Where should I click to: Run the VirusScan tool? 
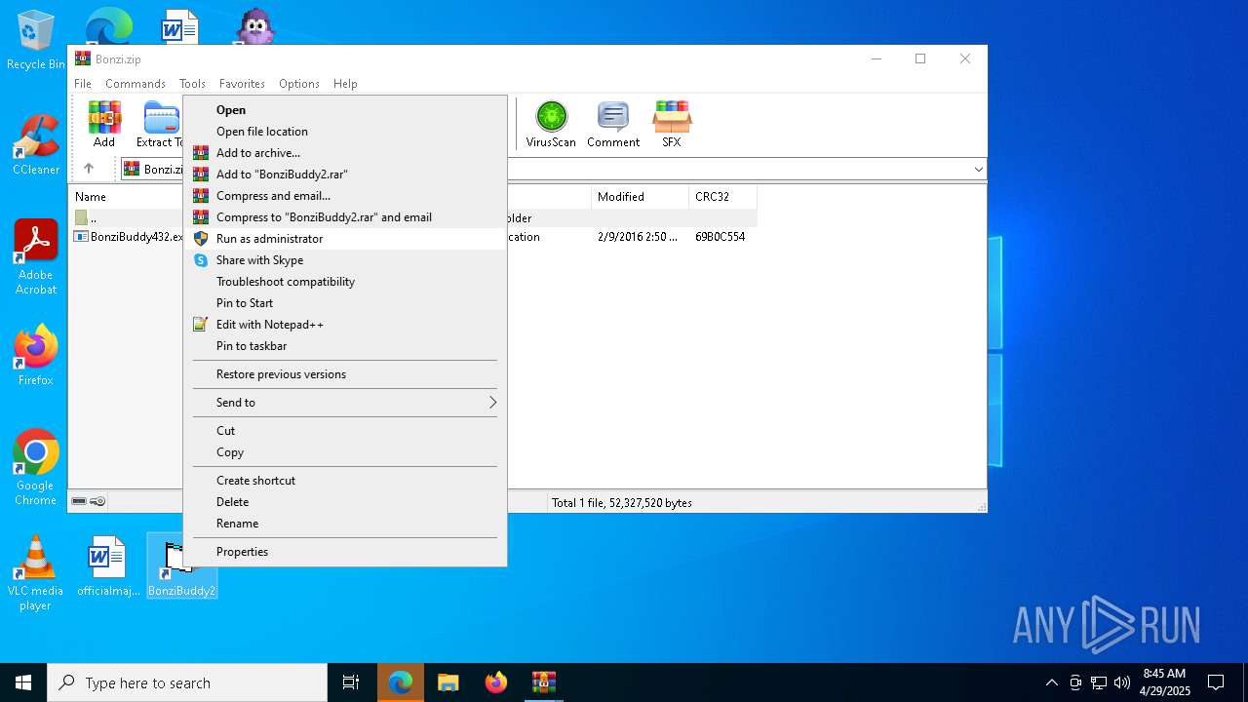click(x=551, y=124)
